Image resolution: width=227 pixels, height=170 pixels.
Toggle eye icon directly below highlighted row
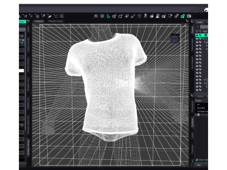(197, 39)
